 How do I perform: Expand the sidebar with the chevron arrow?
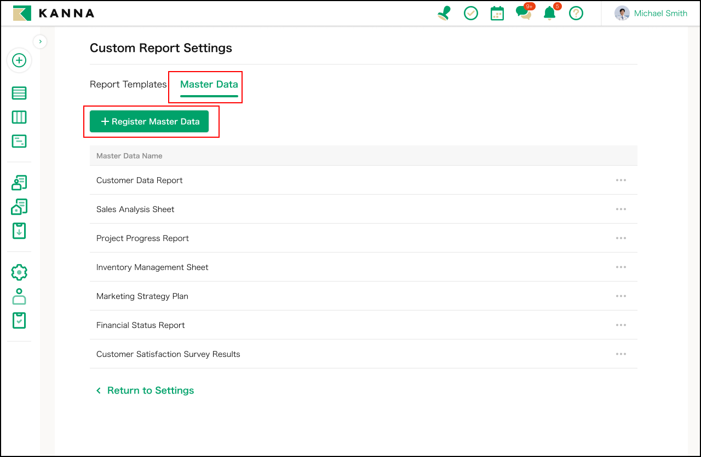40,42
